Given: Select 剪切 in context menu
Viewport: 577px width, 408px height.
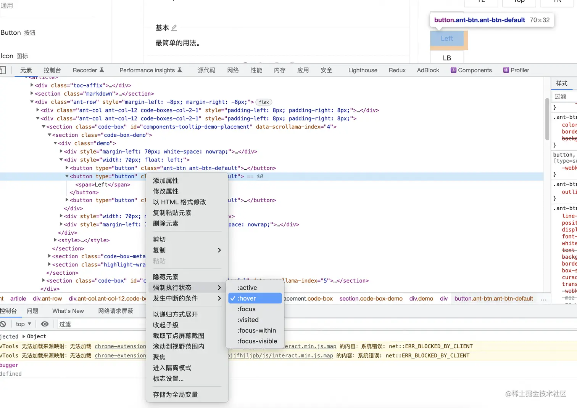Looking at the screenshot, I should point(187,239).
